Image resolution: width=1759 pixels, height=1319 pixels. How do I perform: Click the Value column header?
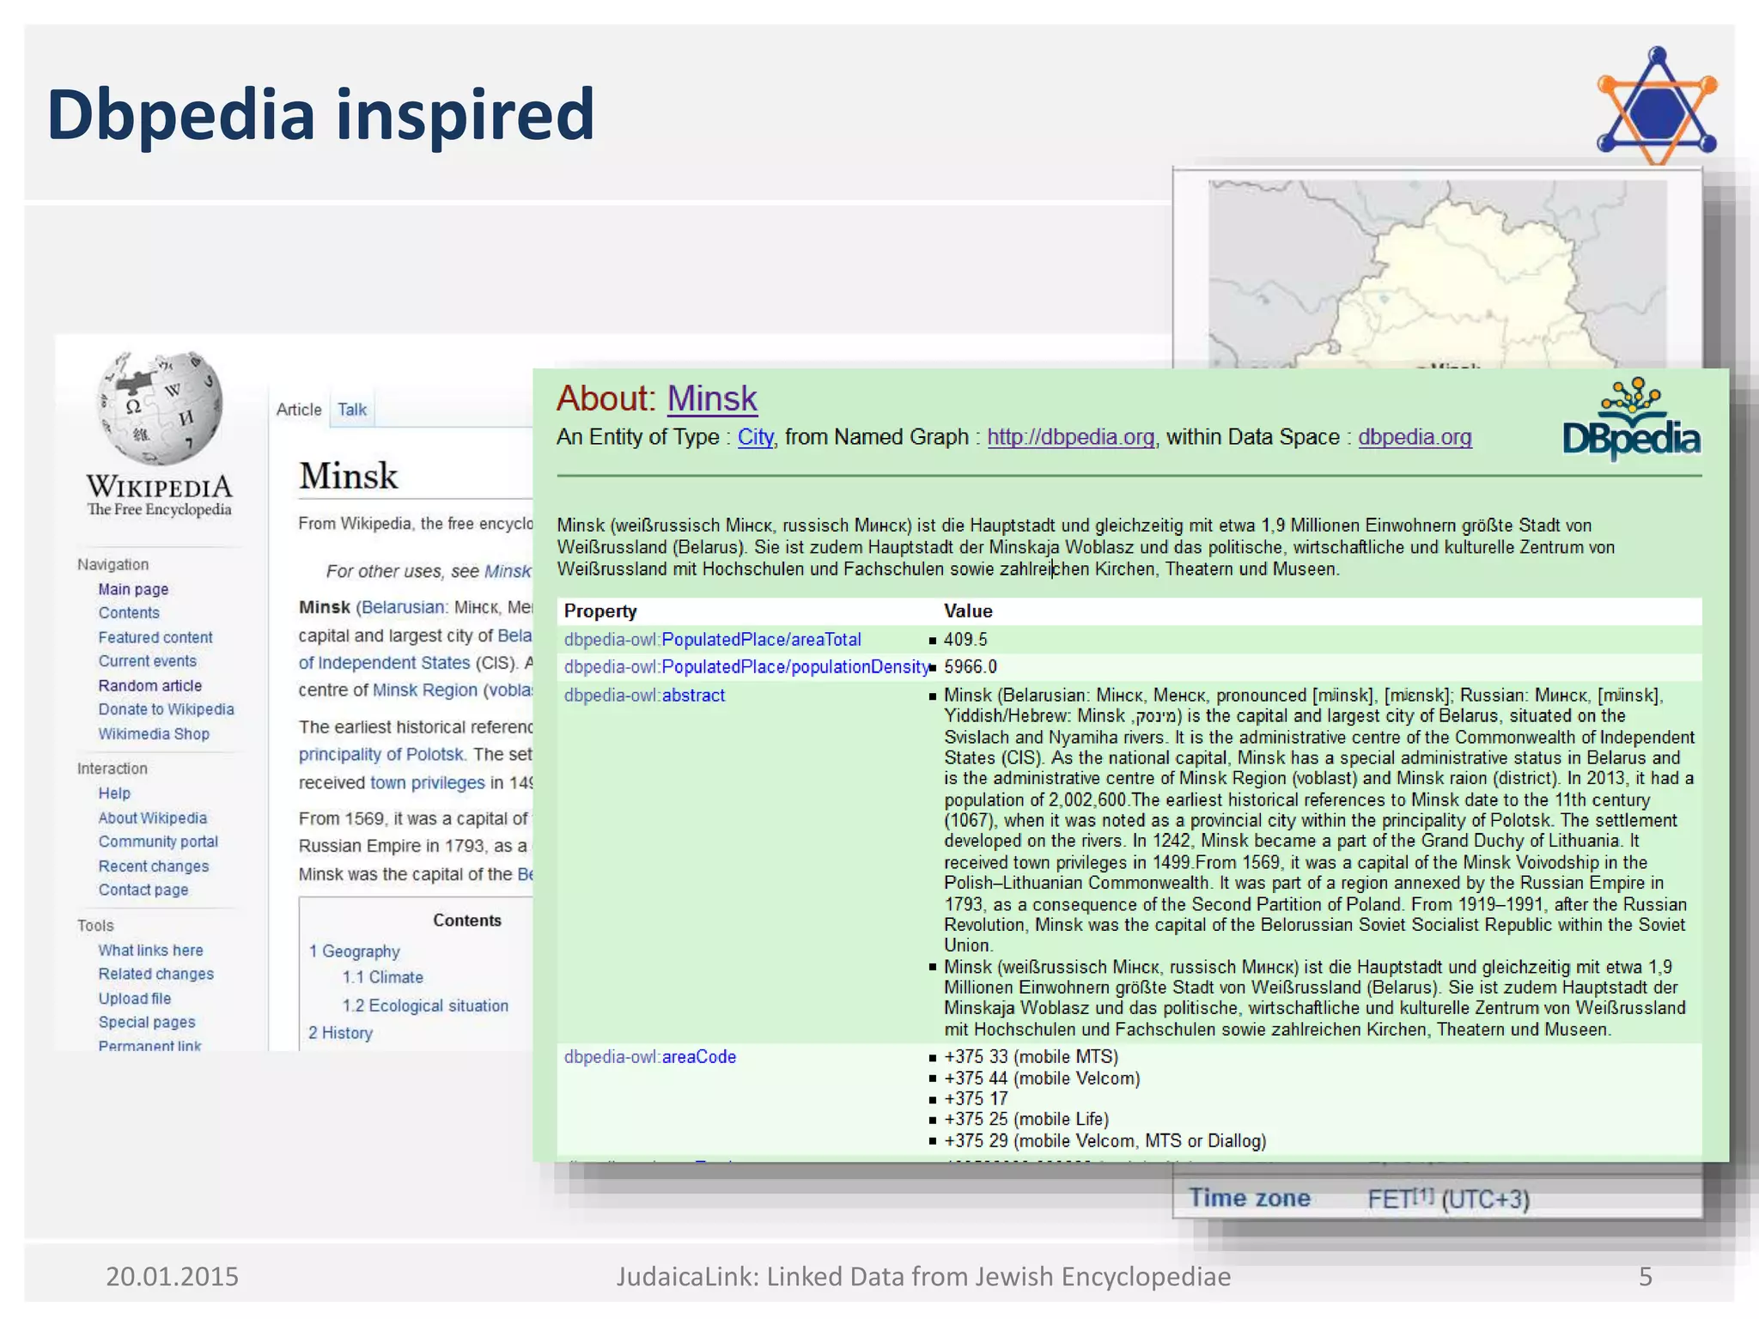coord(968,611)
